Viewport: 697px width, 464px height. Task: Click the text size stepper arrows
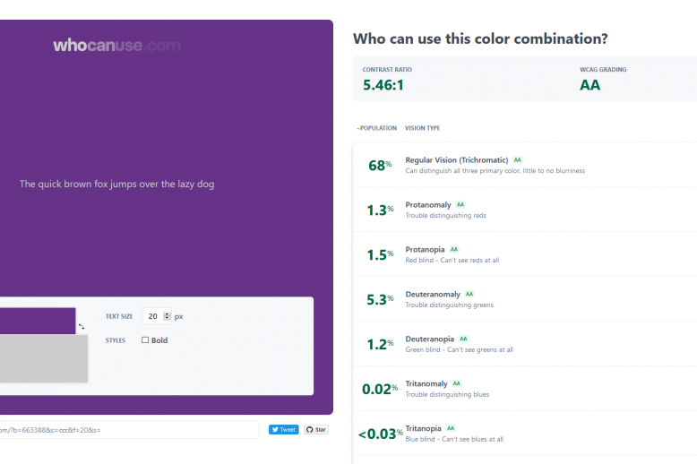(x=167, y=316)
